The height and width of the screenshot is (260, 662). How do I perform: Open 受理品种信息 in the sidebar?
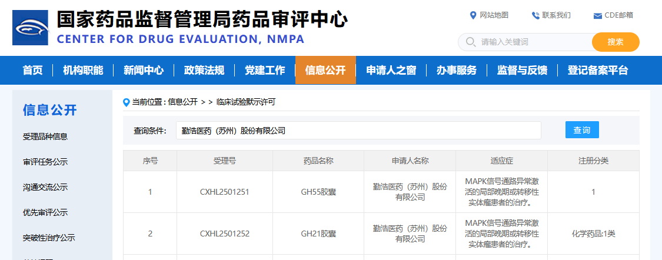[45, 136]
